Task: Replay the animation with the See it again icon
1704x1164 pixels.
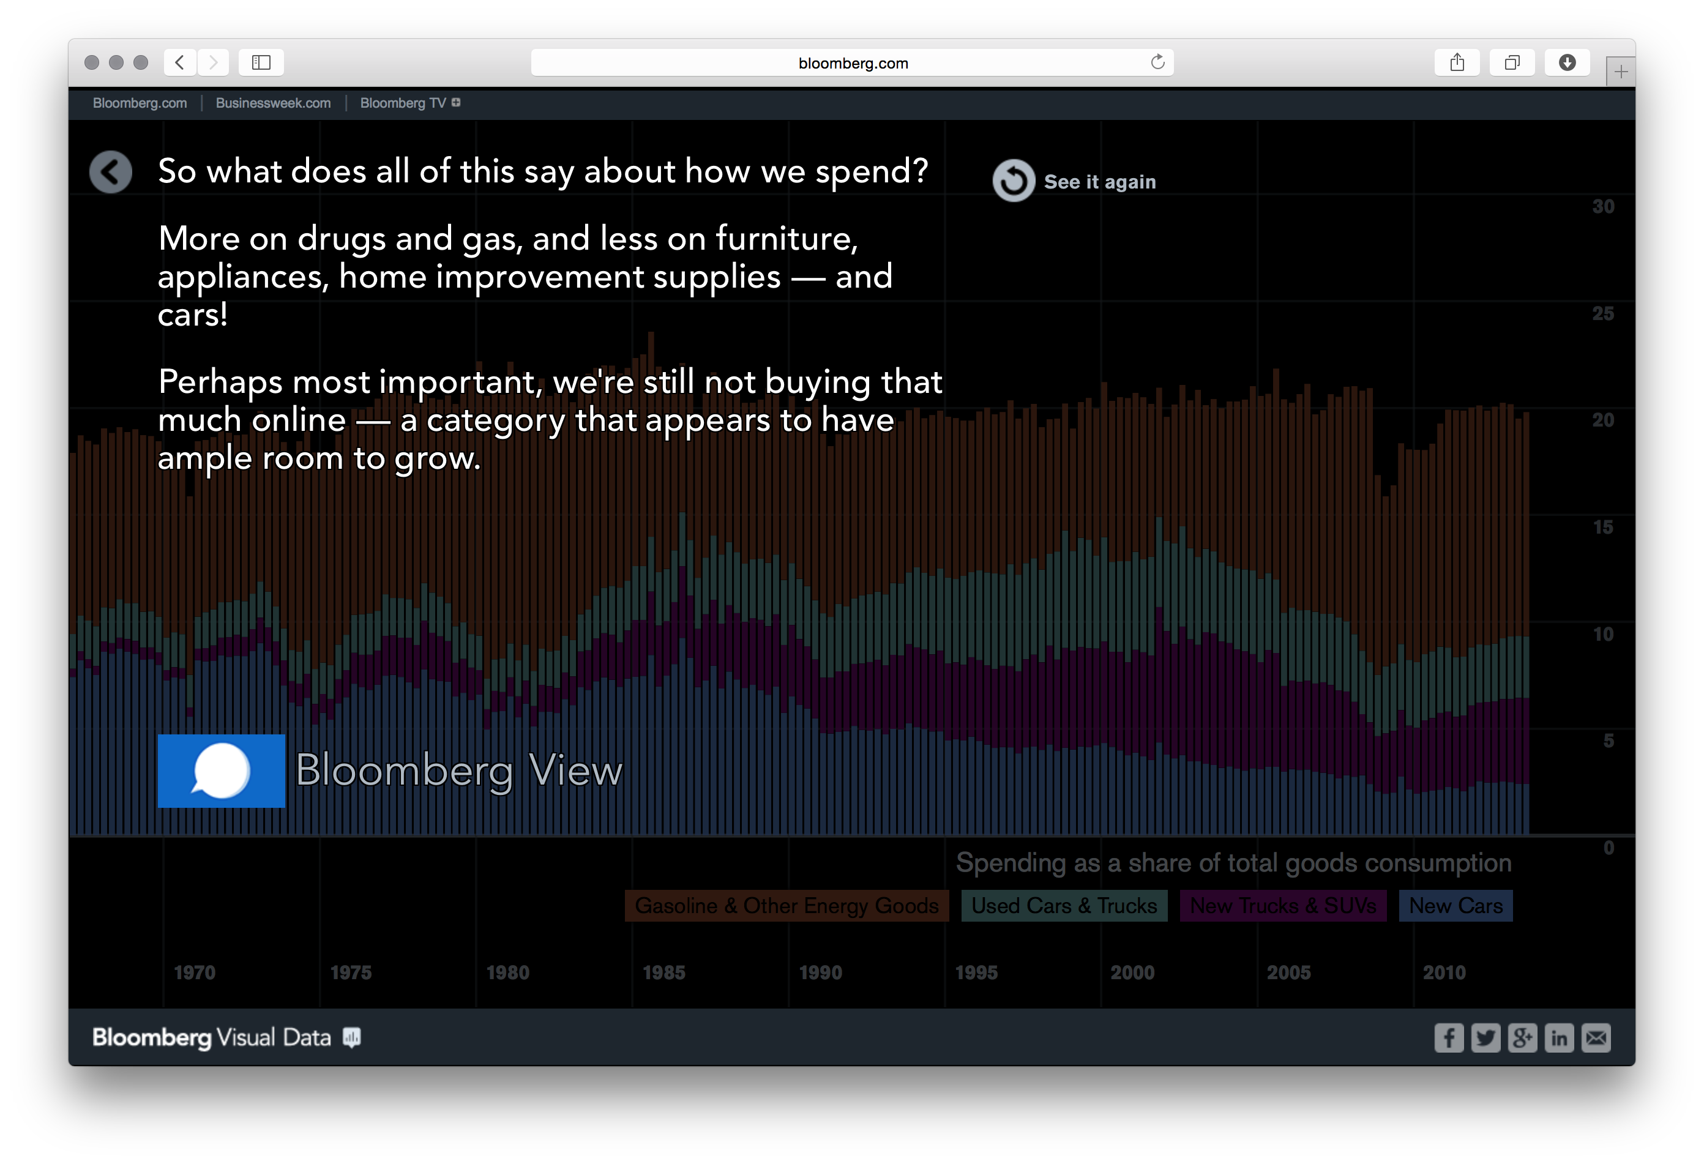Action: click(x=1014, y=178)
